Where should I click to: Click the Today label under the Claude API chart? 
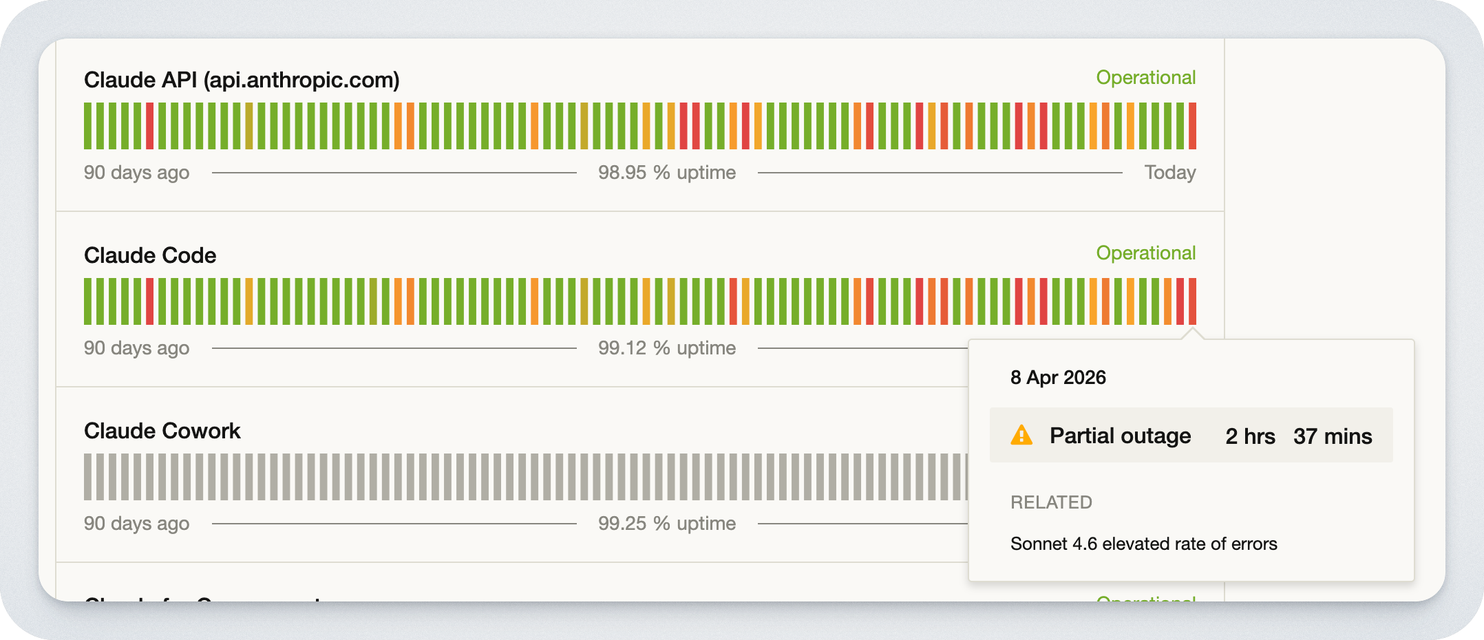[1169, 173]
